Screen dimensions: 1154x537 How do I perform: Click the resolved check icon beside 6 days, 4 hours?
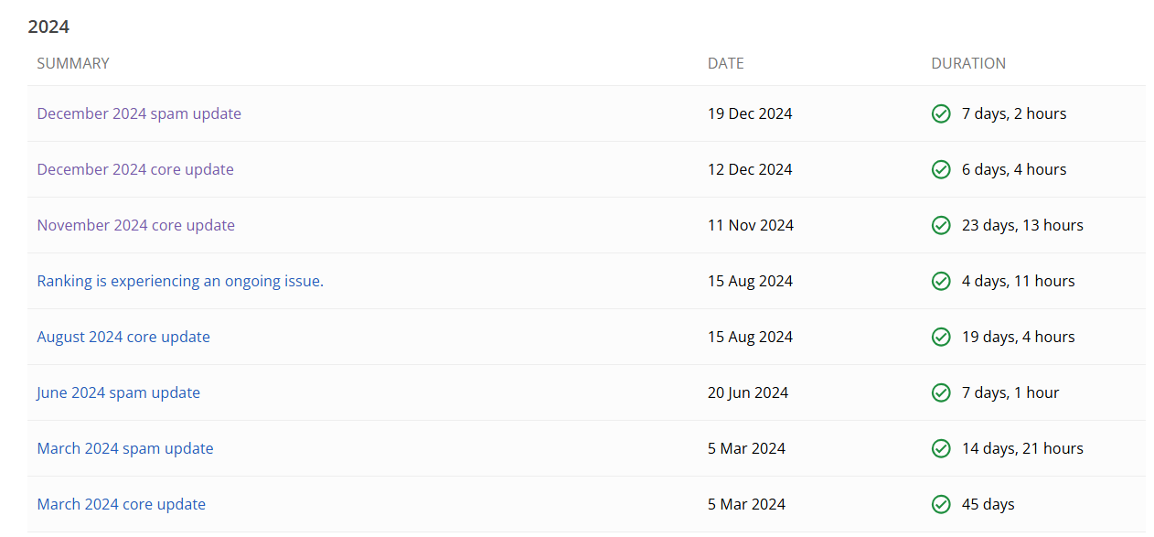pos(941,170)
